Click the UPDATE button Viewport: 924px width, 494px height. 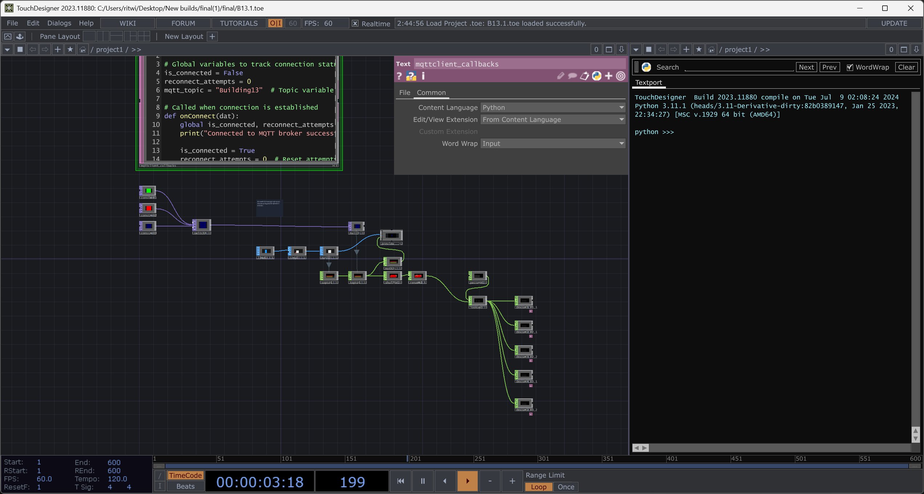pyautogui.click(x=894, y=23)
